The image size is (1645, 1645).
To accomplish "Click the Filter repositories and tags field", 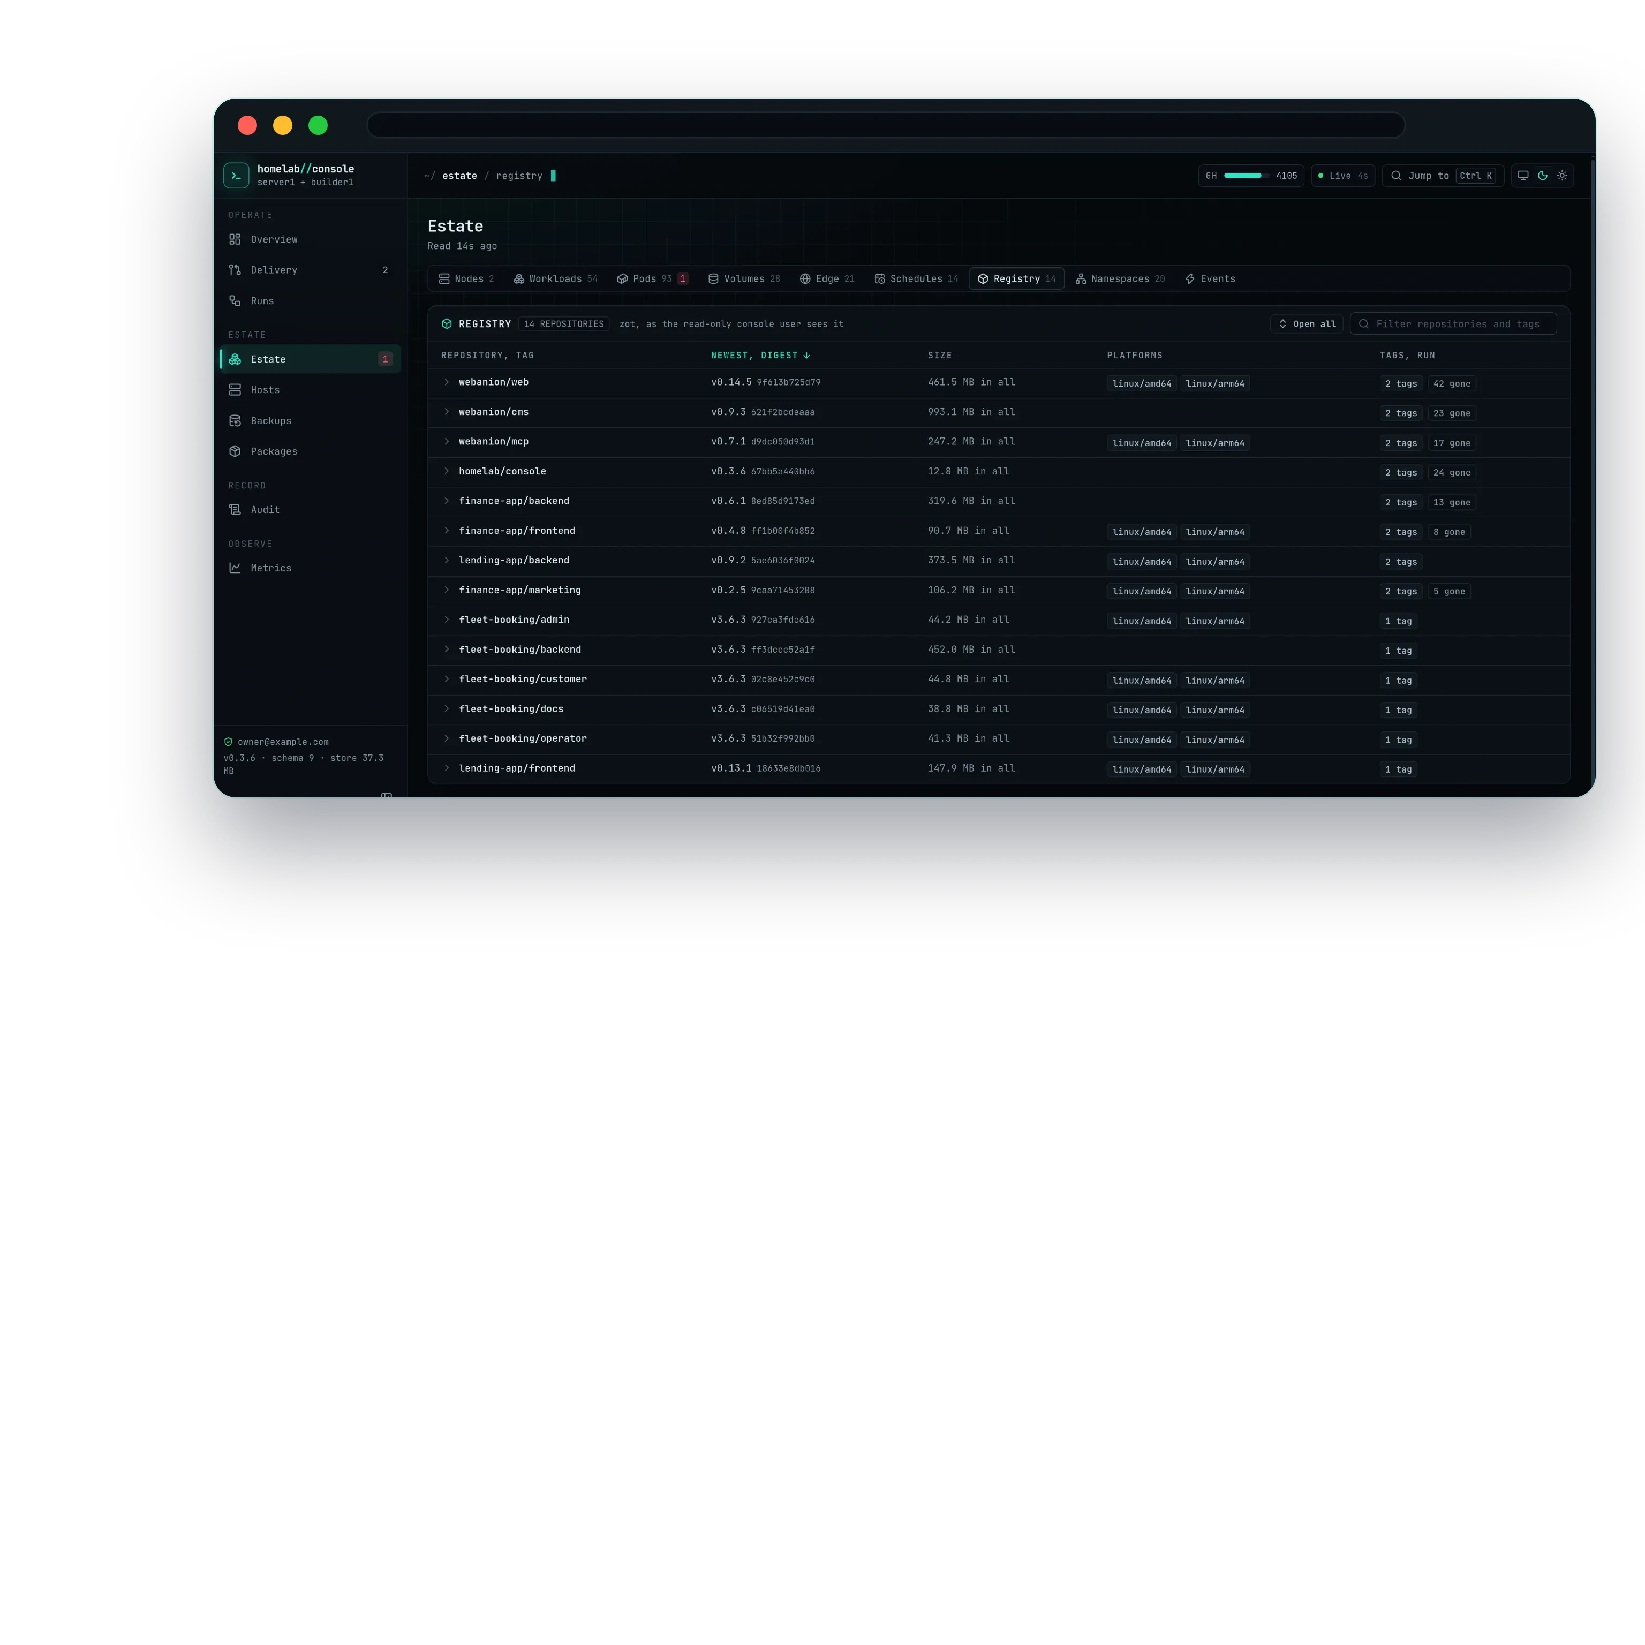I will click(1453, 323).
